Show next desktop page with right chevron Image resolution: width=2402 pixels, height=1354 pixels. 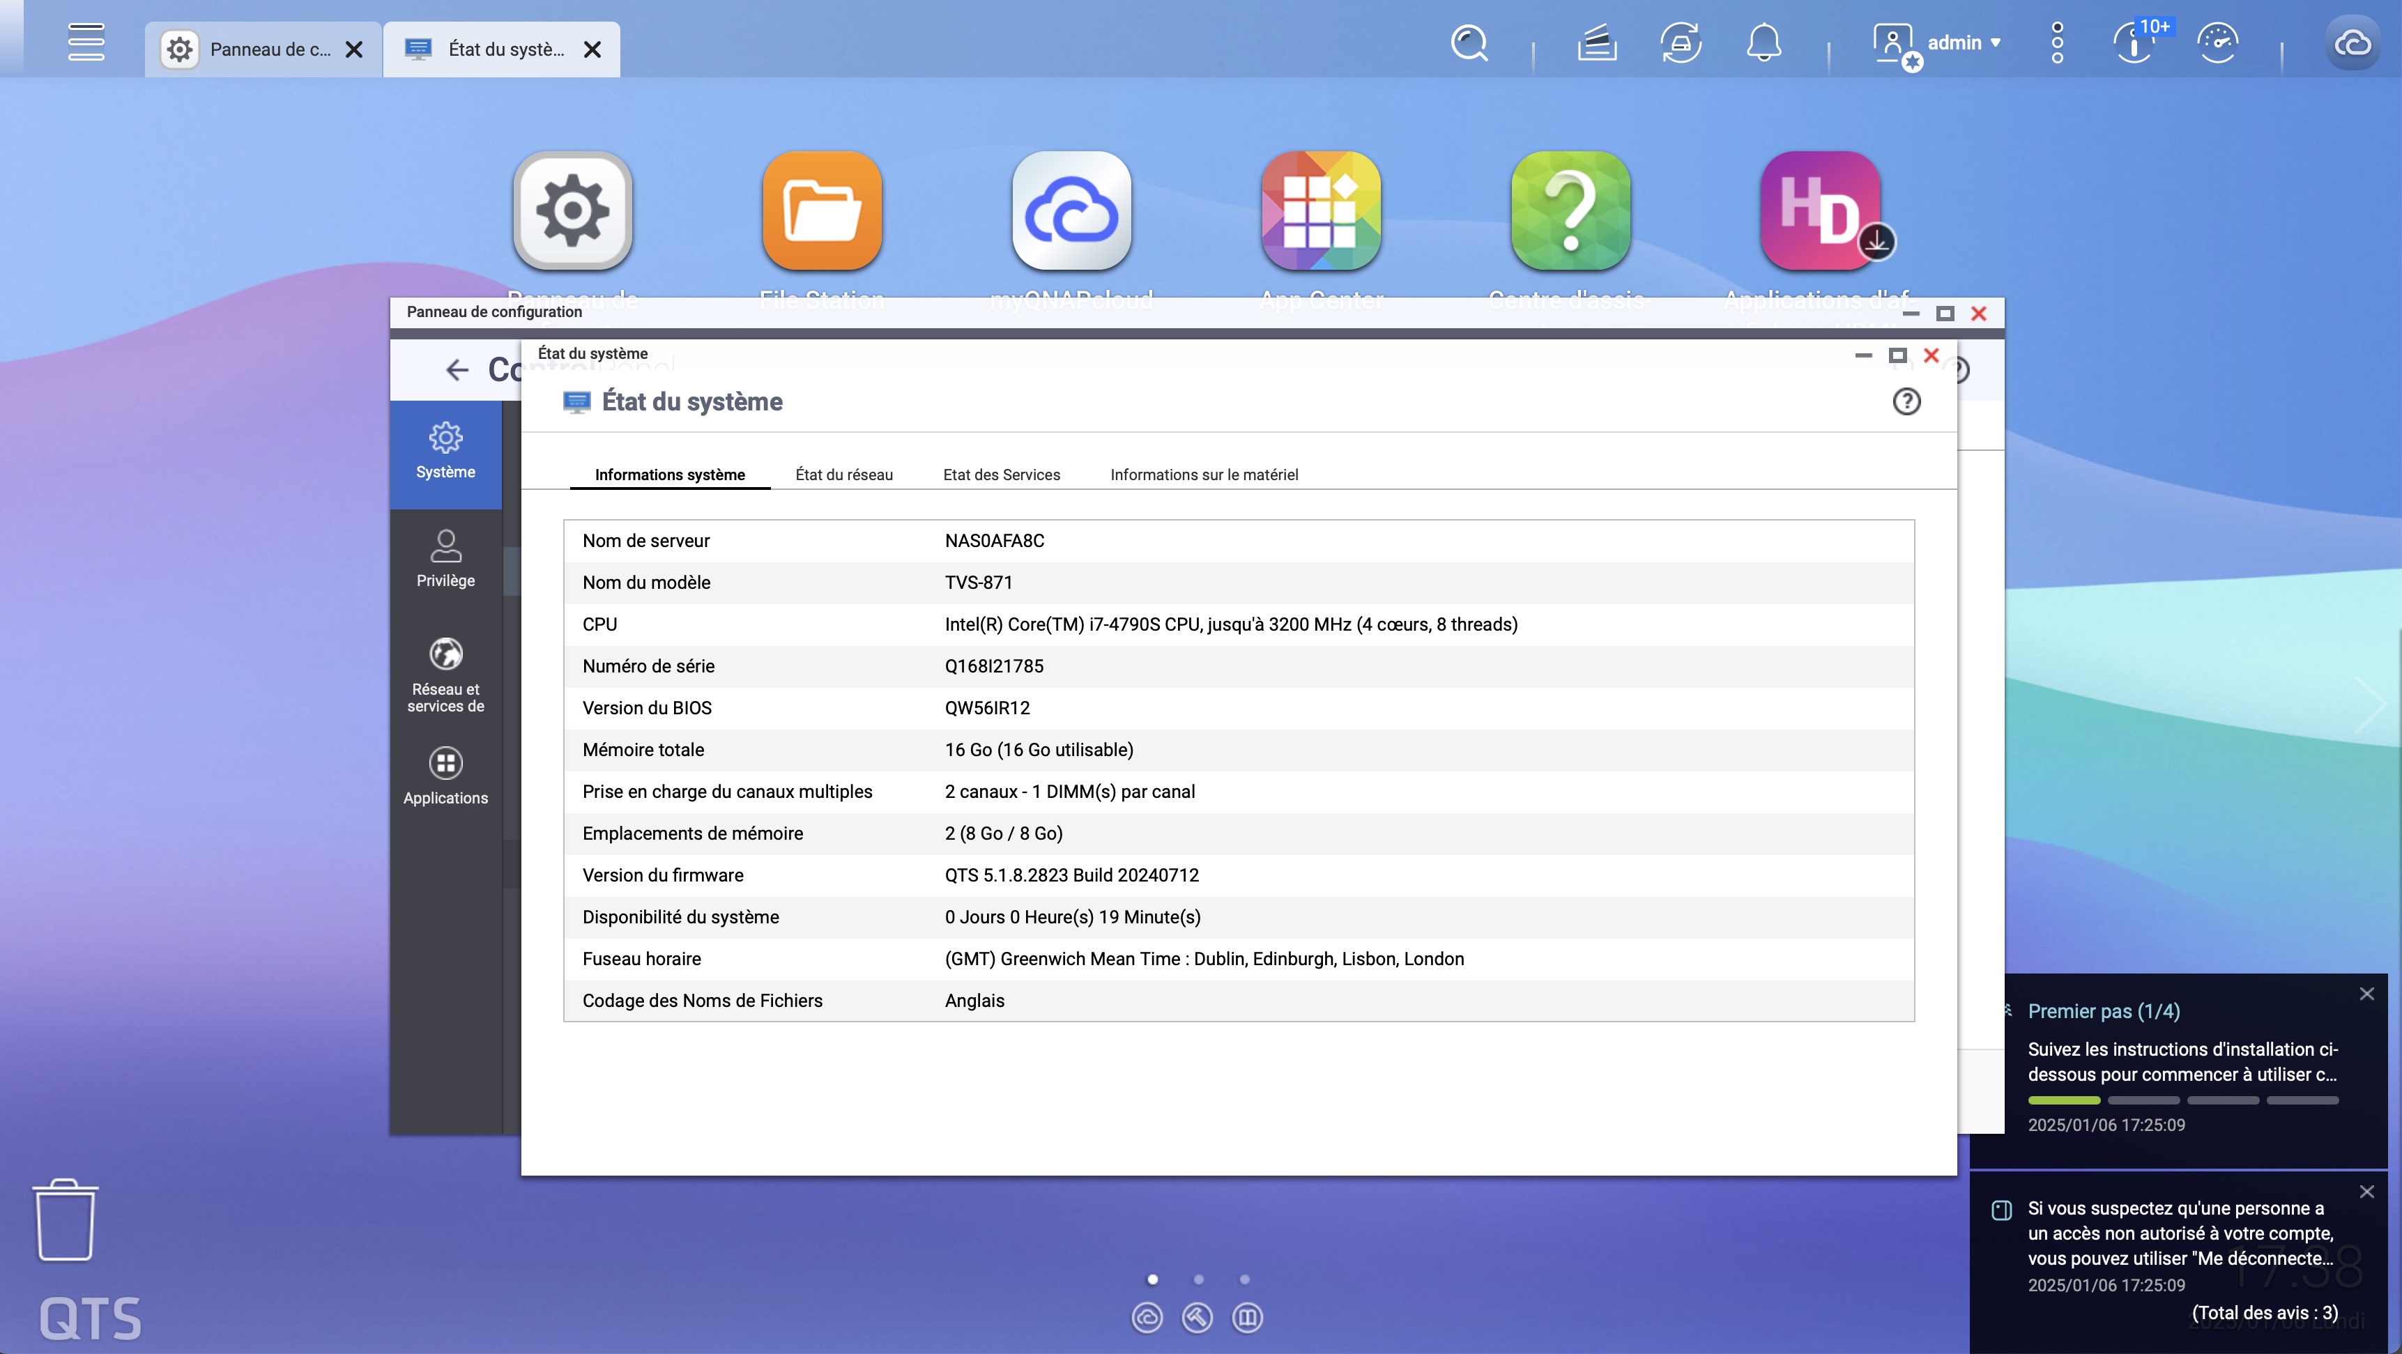coord(2371,705)
